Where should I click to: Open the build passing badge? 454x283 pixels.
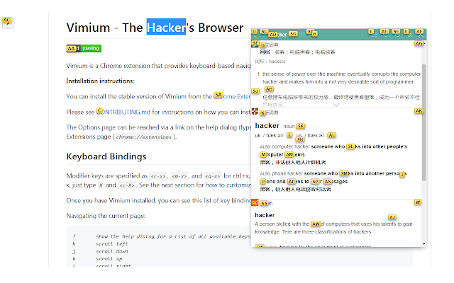coord(84,48)
